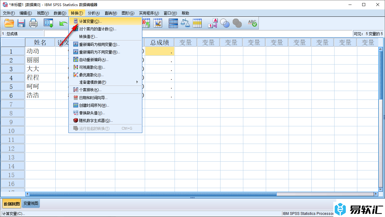Select 替换缺失值(V)... menu entry
The width and height of the screenshot is (385, 217).
[105, 113]
